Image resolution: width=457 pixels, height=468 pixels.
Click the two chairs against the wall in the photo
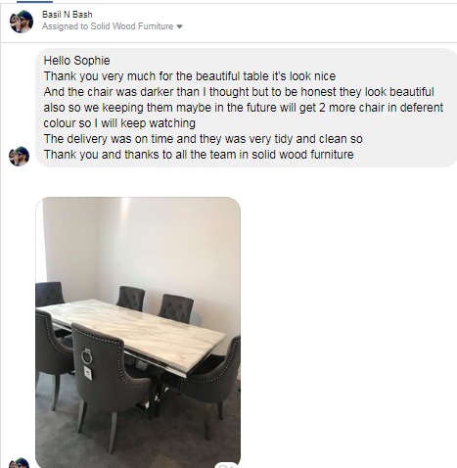click(156, 304)
